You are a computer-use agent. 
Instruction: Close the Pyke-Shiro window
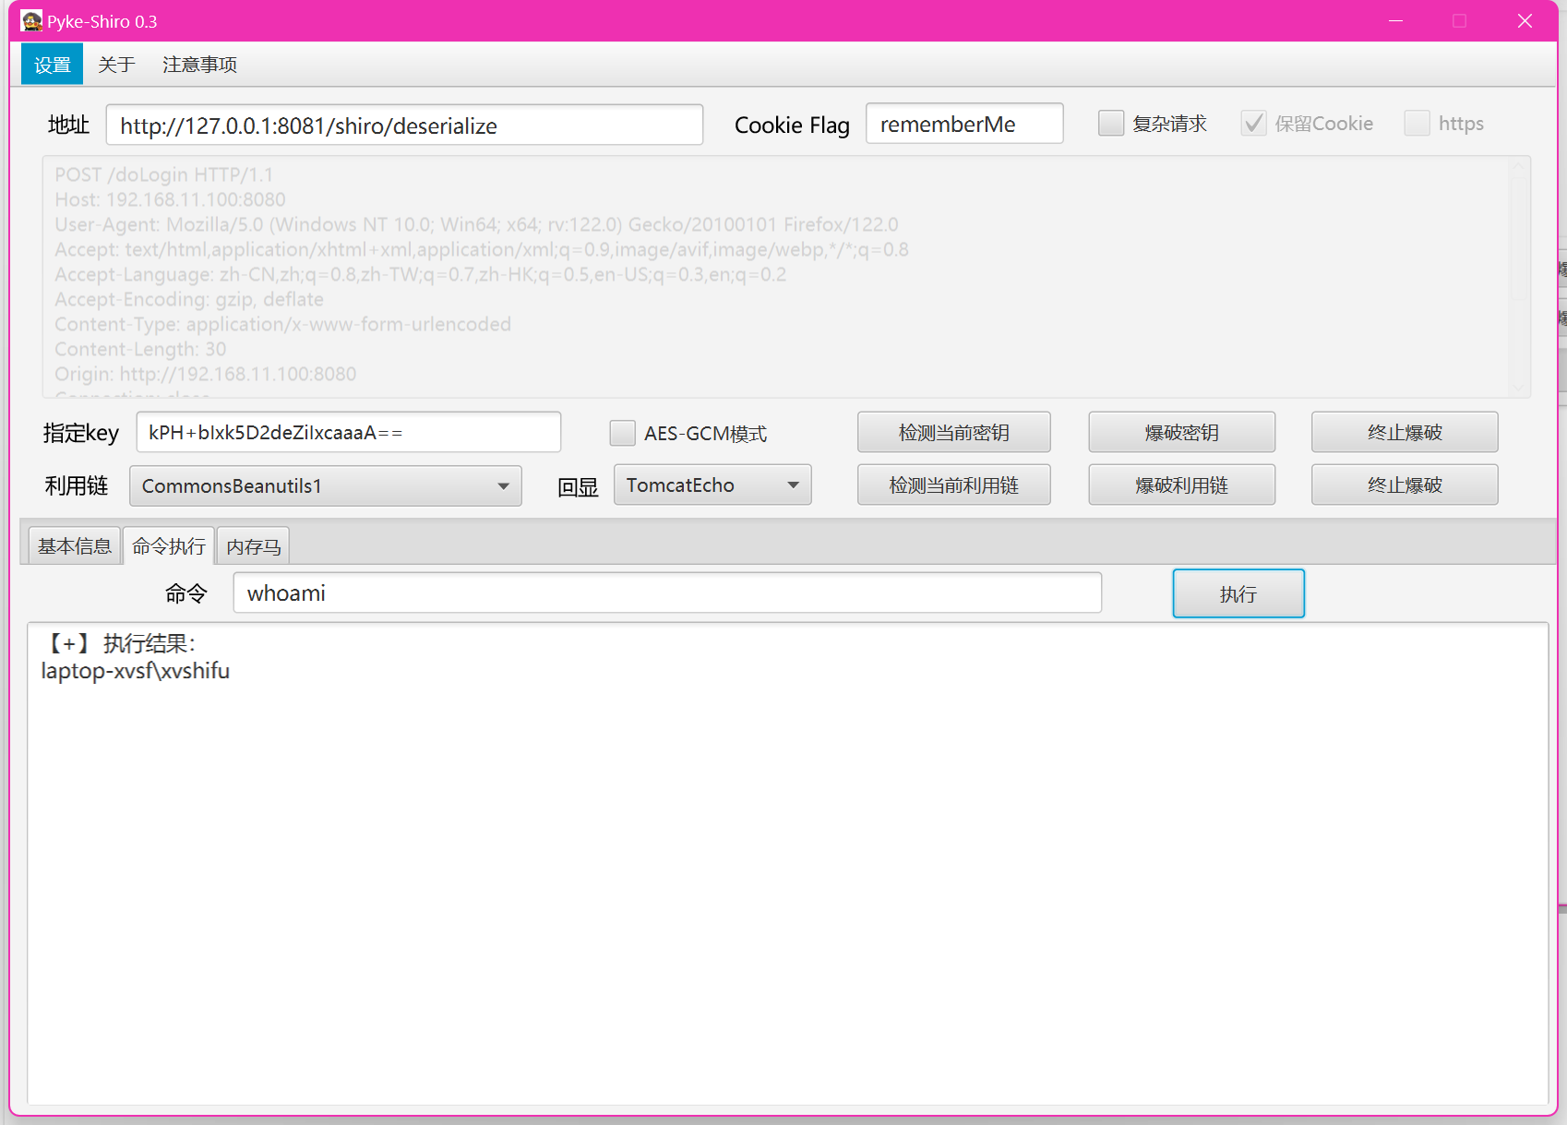pos(1525,20)
